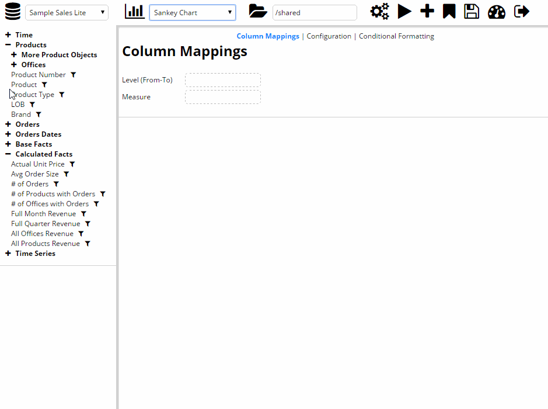Click filter icon beside Avg Order Size
Viewport: 548px width, 409px height.
tap(66, 174)
